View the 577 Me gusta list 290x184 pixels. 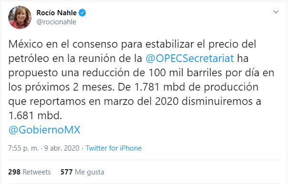[82, 172]
